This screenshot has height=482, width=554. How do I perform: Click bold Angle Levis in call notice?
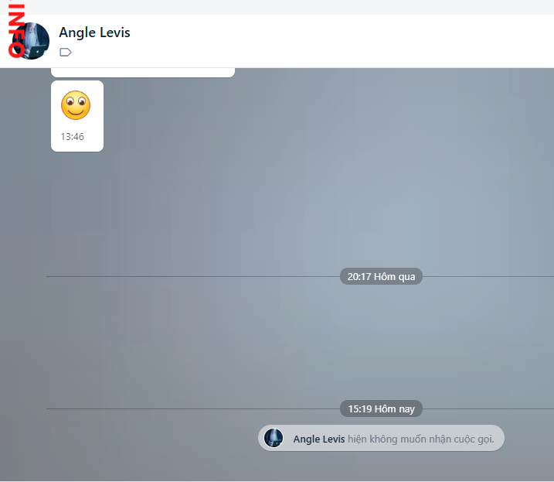[x=318, y=439]
